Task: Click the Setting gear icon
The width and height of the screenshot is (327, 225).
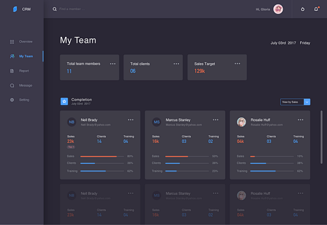Action: tap(12, 100)
